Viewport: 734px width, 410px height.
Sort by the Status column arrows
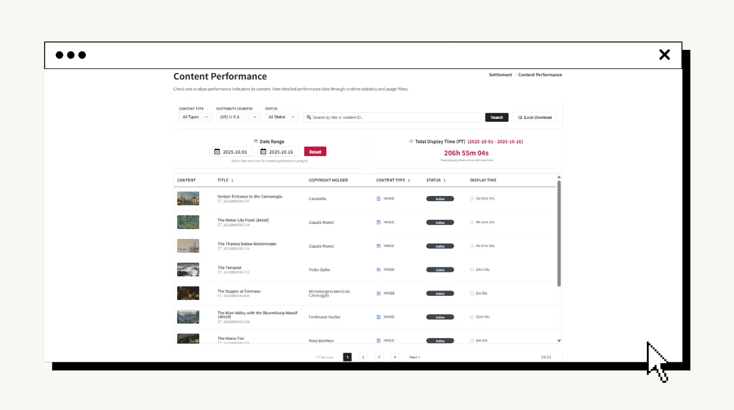point(444,180)
